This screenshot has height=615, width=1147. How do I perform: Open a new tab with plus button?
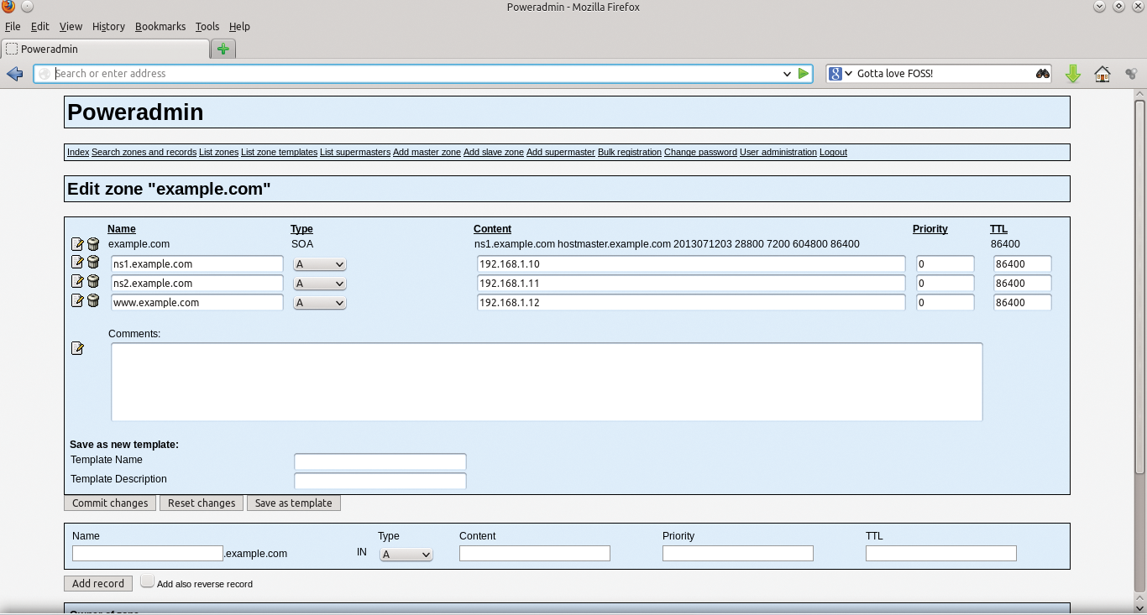(223, 49)
